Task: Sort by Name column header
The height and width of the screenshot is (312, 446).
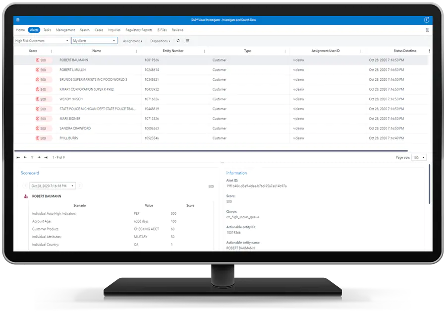Action: point(97,51)
